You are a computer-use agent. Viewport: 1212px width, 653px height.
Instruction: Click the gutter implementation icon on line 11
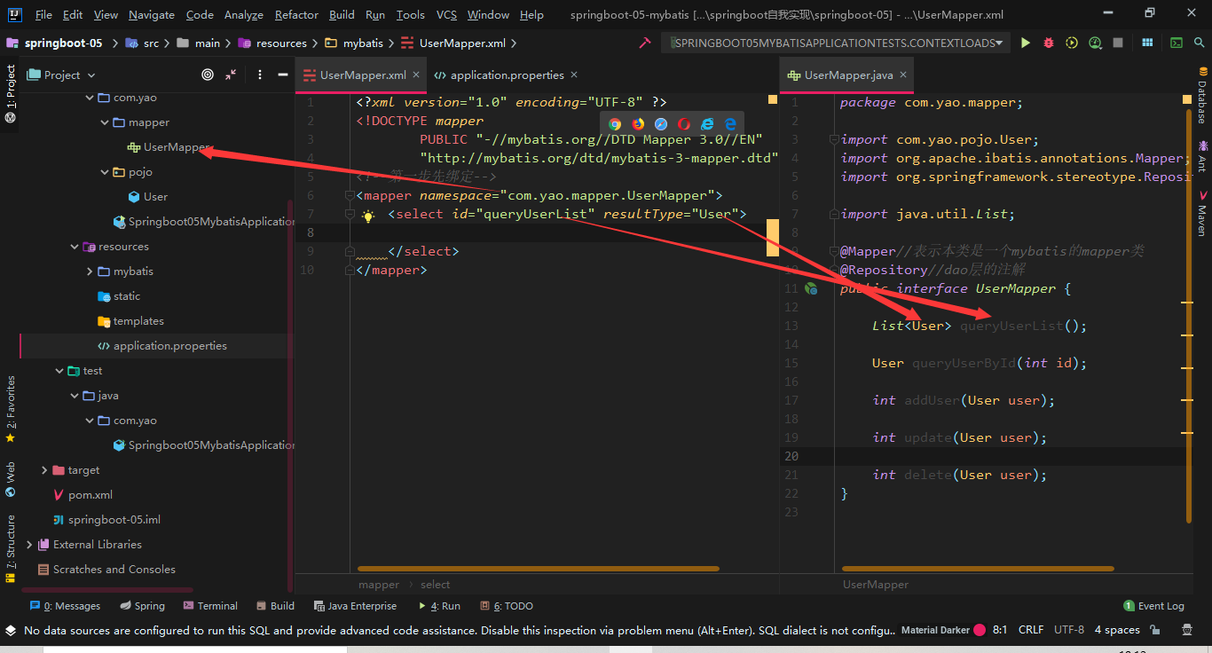pyautogui.click(x=811, y=288)
